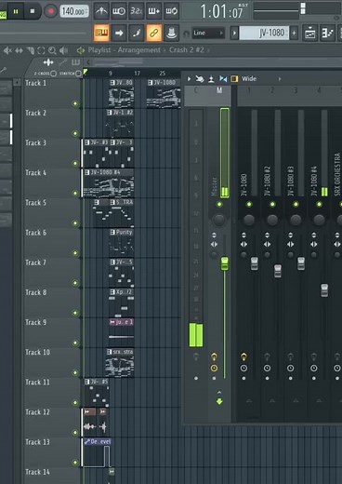The image size is (342, 484).
Task: Open the green speaker playlist menu icon
Action: click(x=81, y=50)
